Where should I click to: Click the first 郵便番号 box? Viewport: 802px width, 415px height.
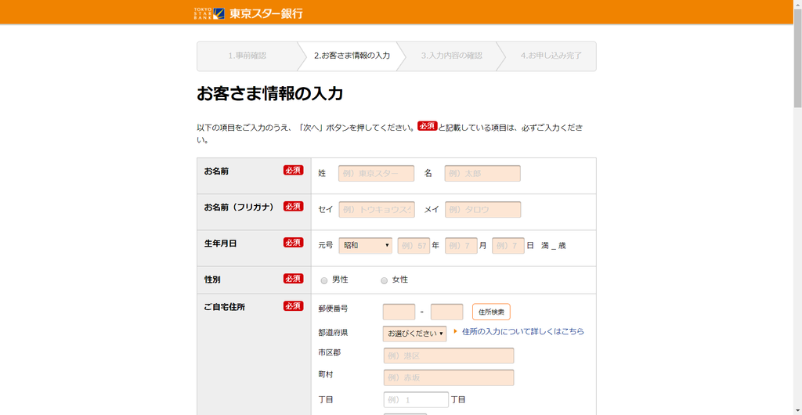399,312
